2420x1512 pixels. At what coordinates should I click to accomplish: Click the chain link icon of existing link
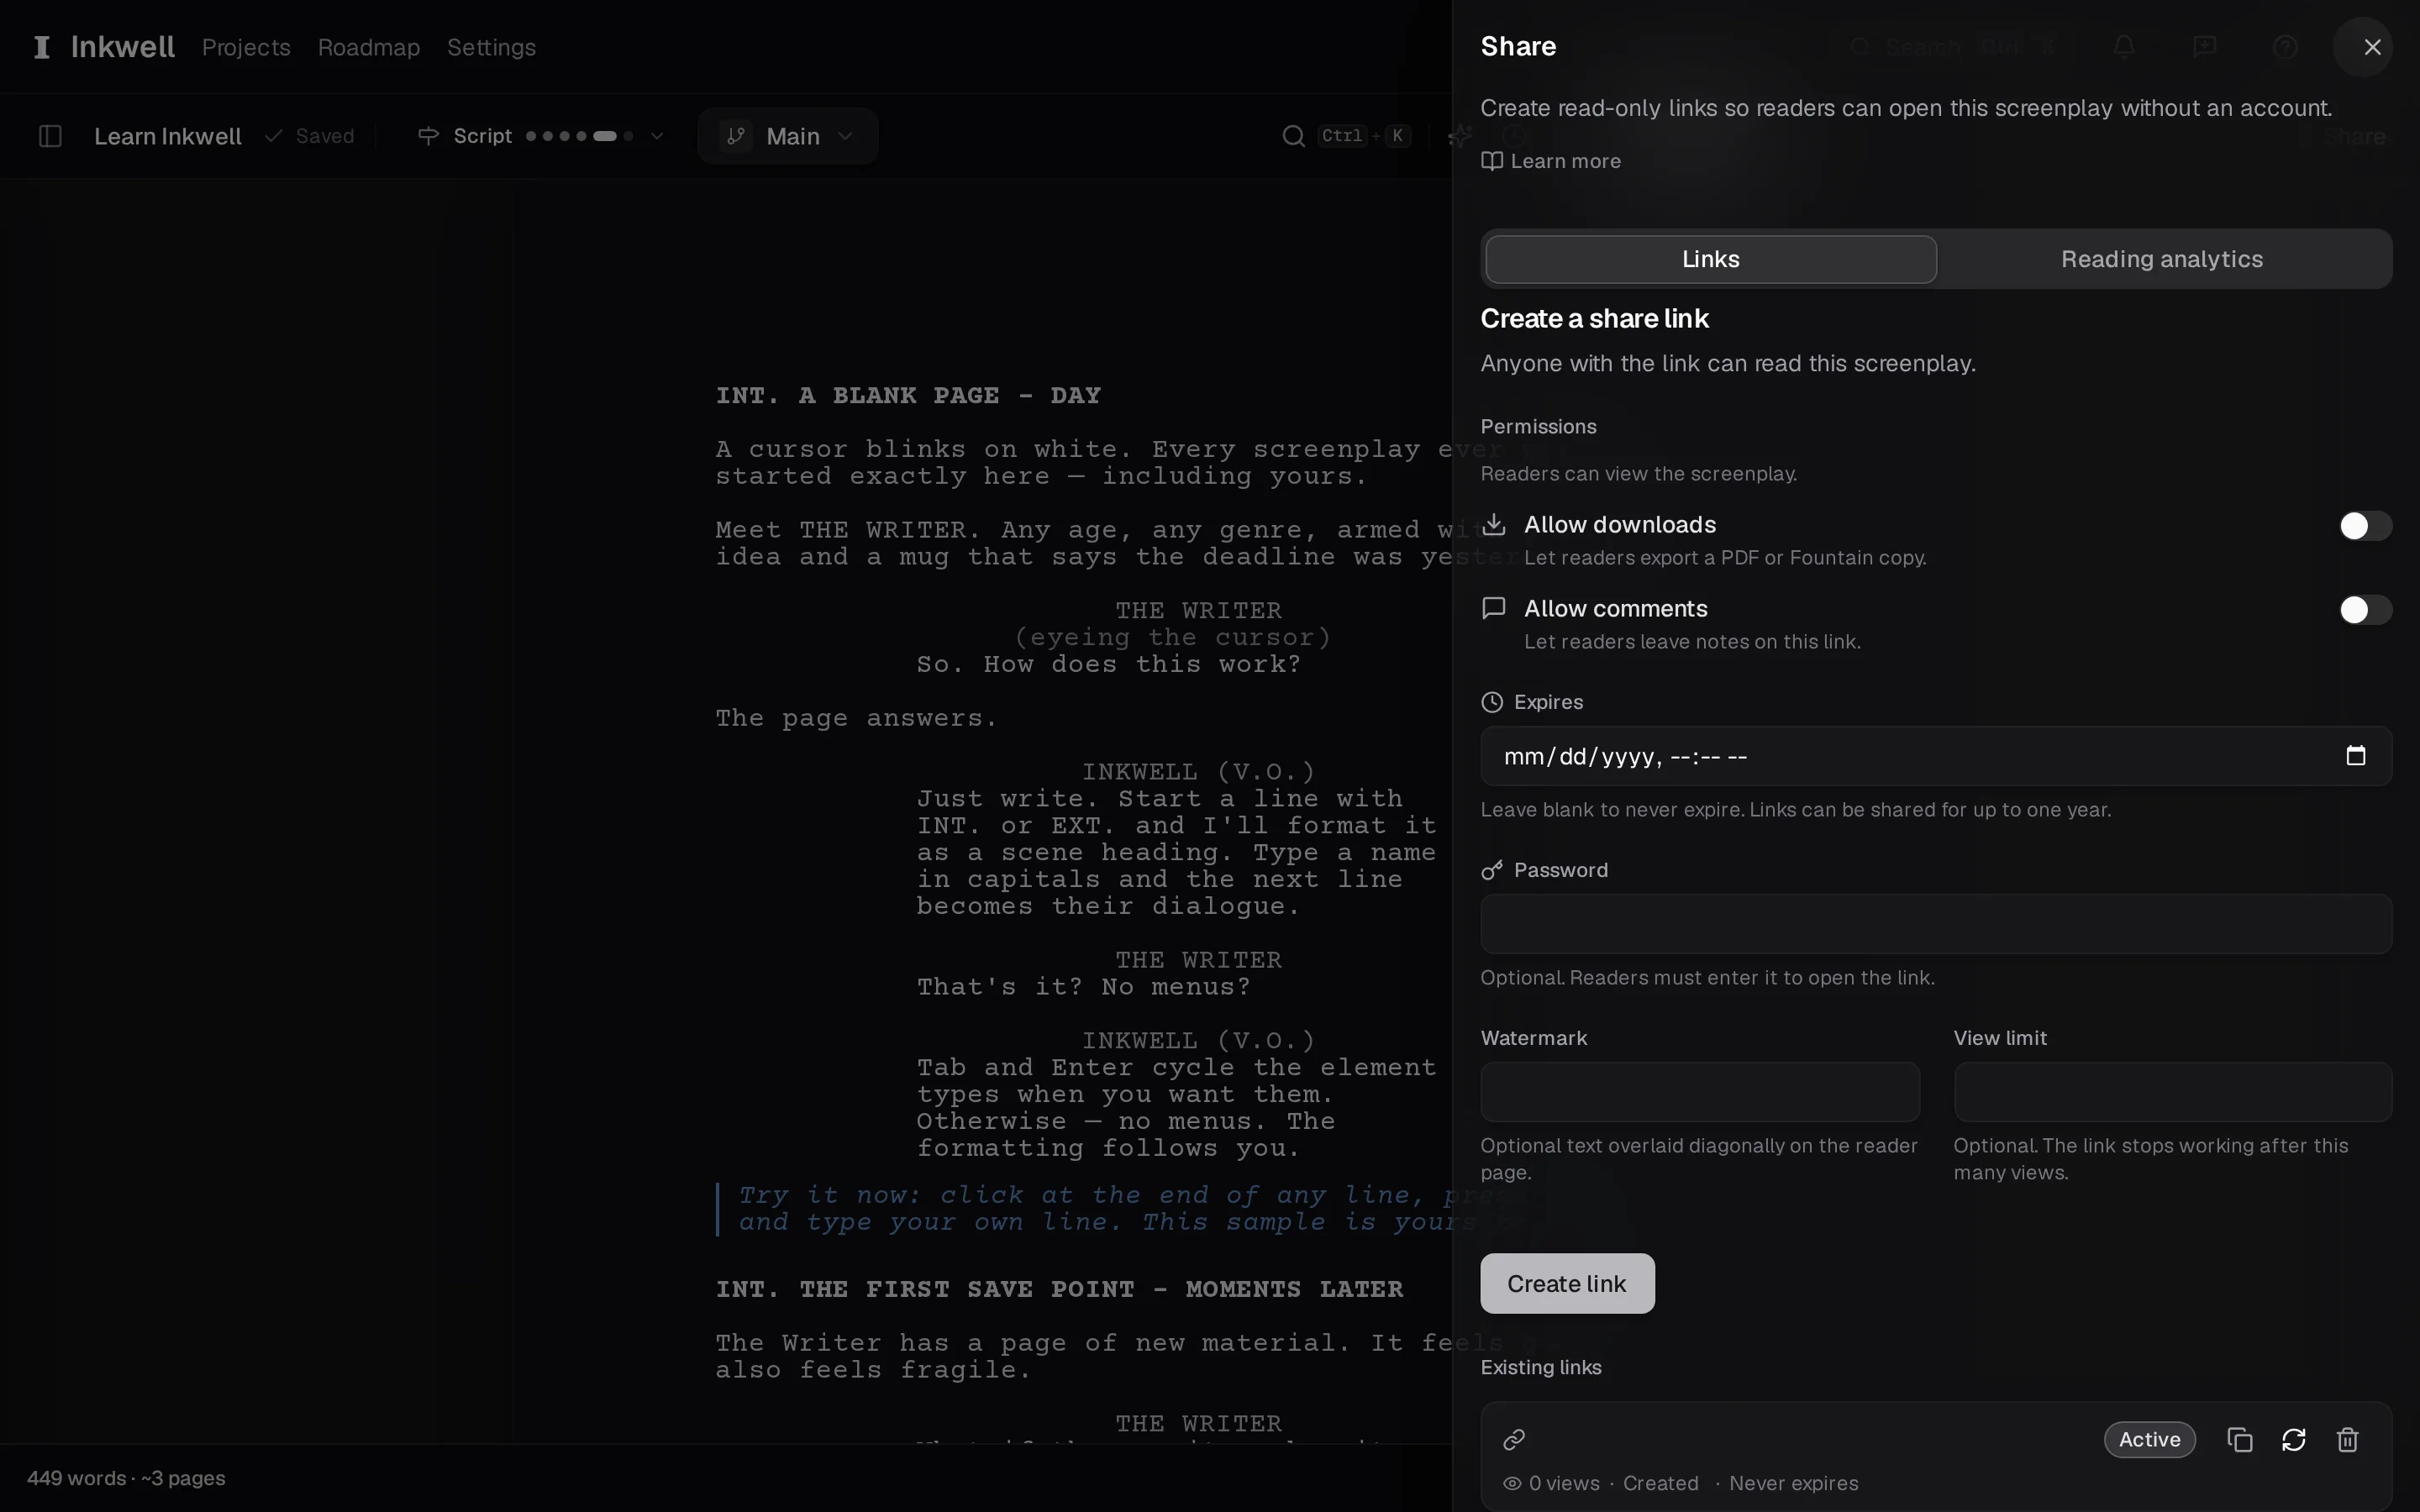[x=1514, y=1439]
